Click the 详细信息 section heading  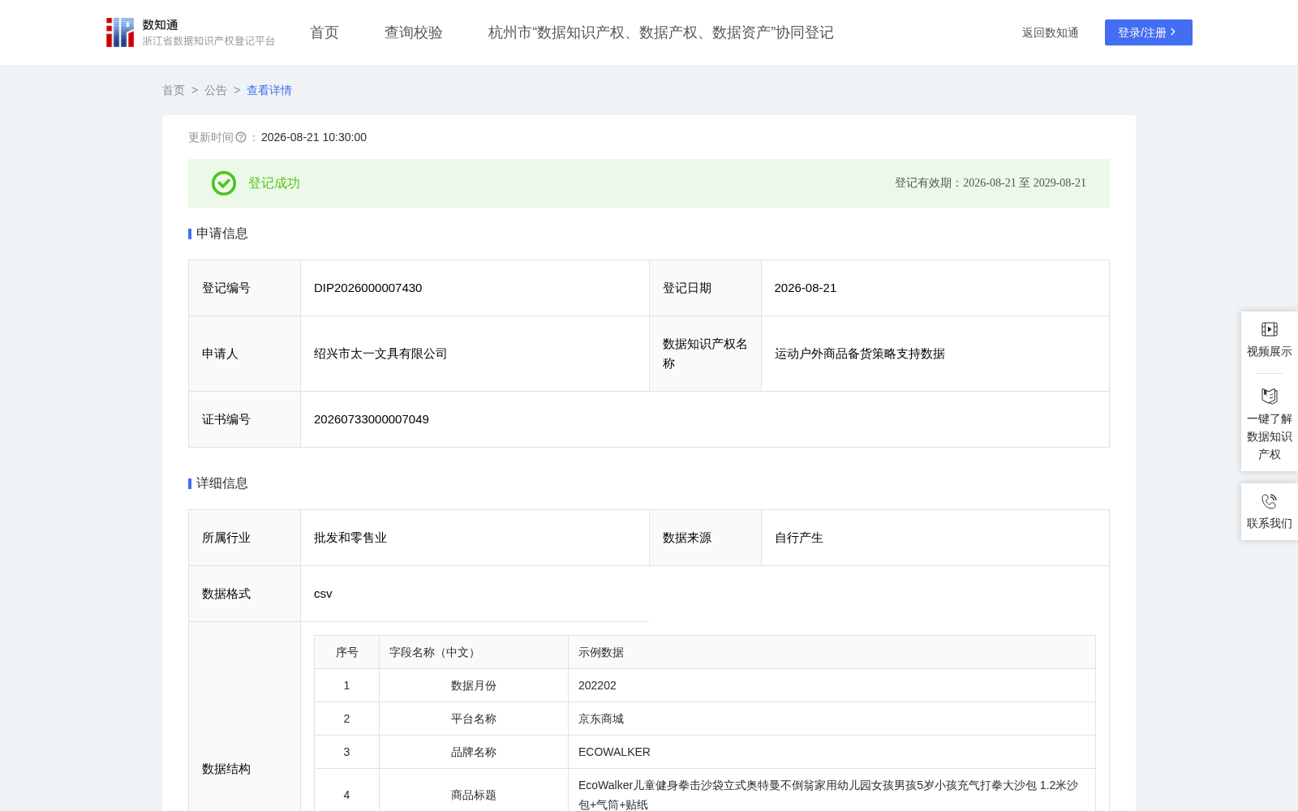tap(222, 483)
